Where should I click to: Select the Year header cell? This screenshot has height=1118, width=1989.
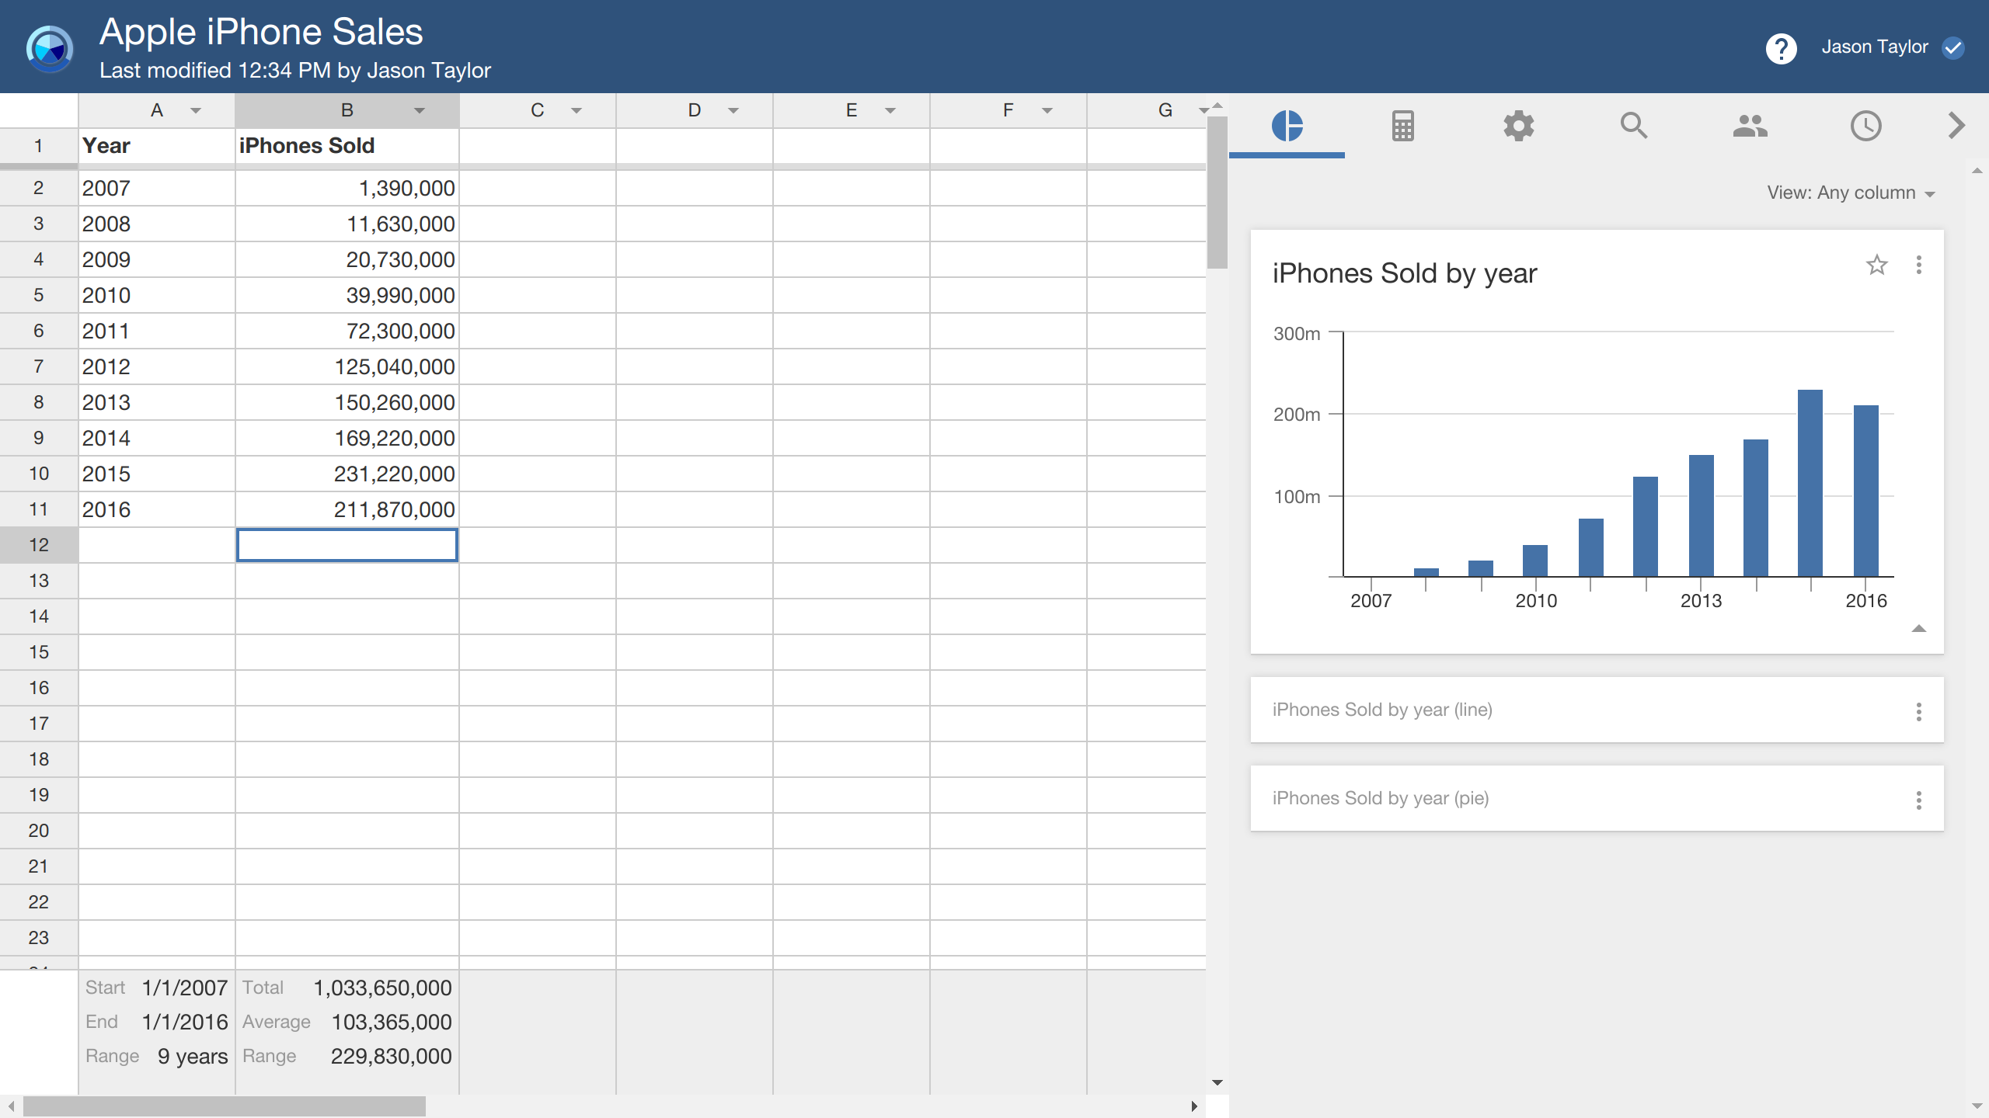tap(156, 146)
